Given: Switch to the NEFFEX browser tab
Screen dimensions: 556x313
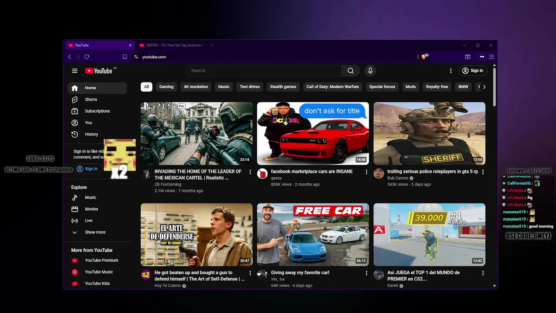Looking at the screenshot, I should pos(172,45).
